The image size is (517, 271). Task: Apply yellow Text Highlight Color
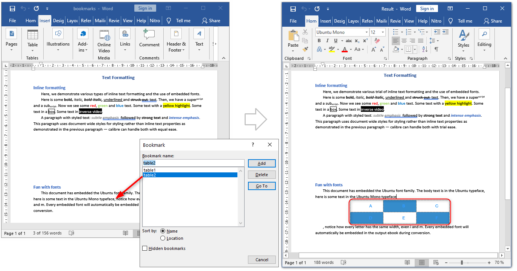pyautogui.click(x=332, y=49)
